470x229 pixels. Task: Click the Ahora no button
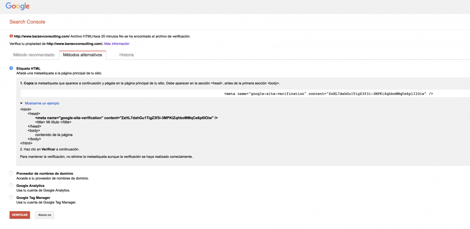pos(45,215)
